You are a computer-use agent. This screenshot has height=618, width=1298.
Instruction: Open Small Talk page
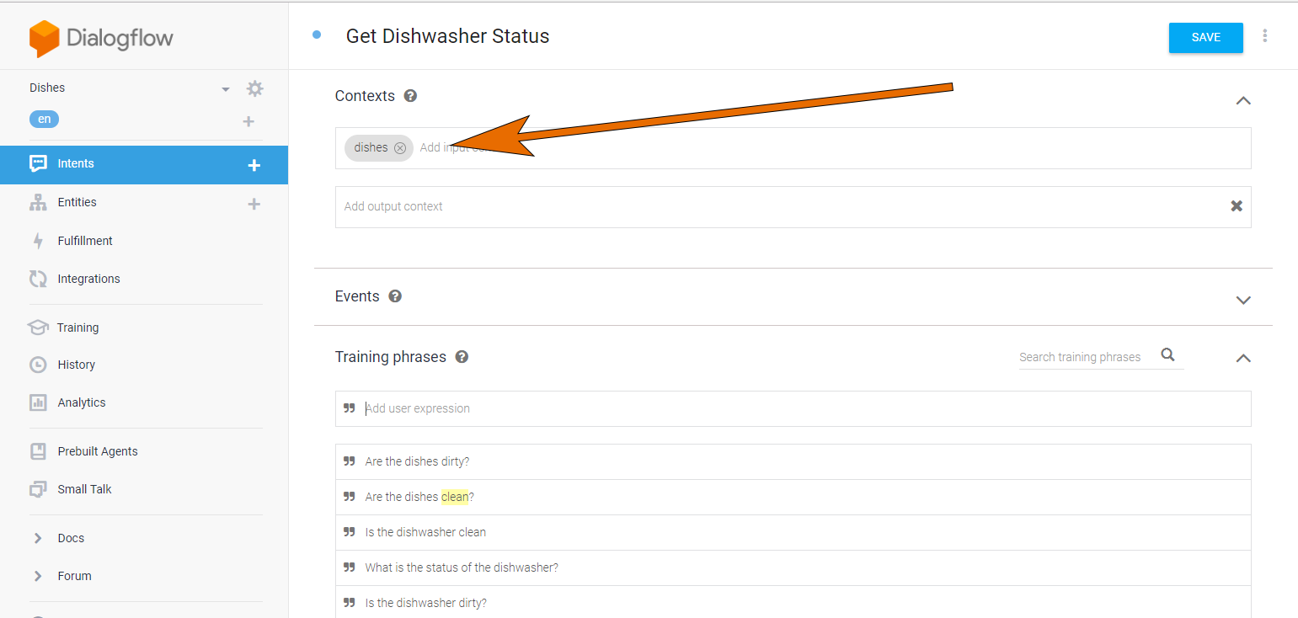click(84, 489)
